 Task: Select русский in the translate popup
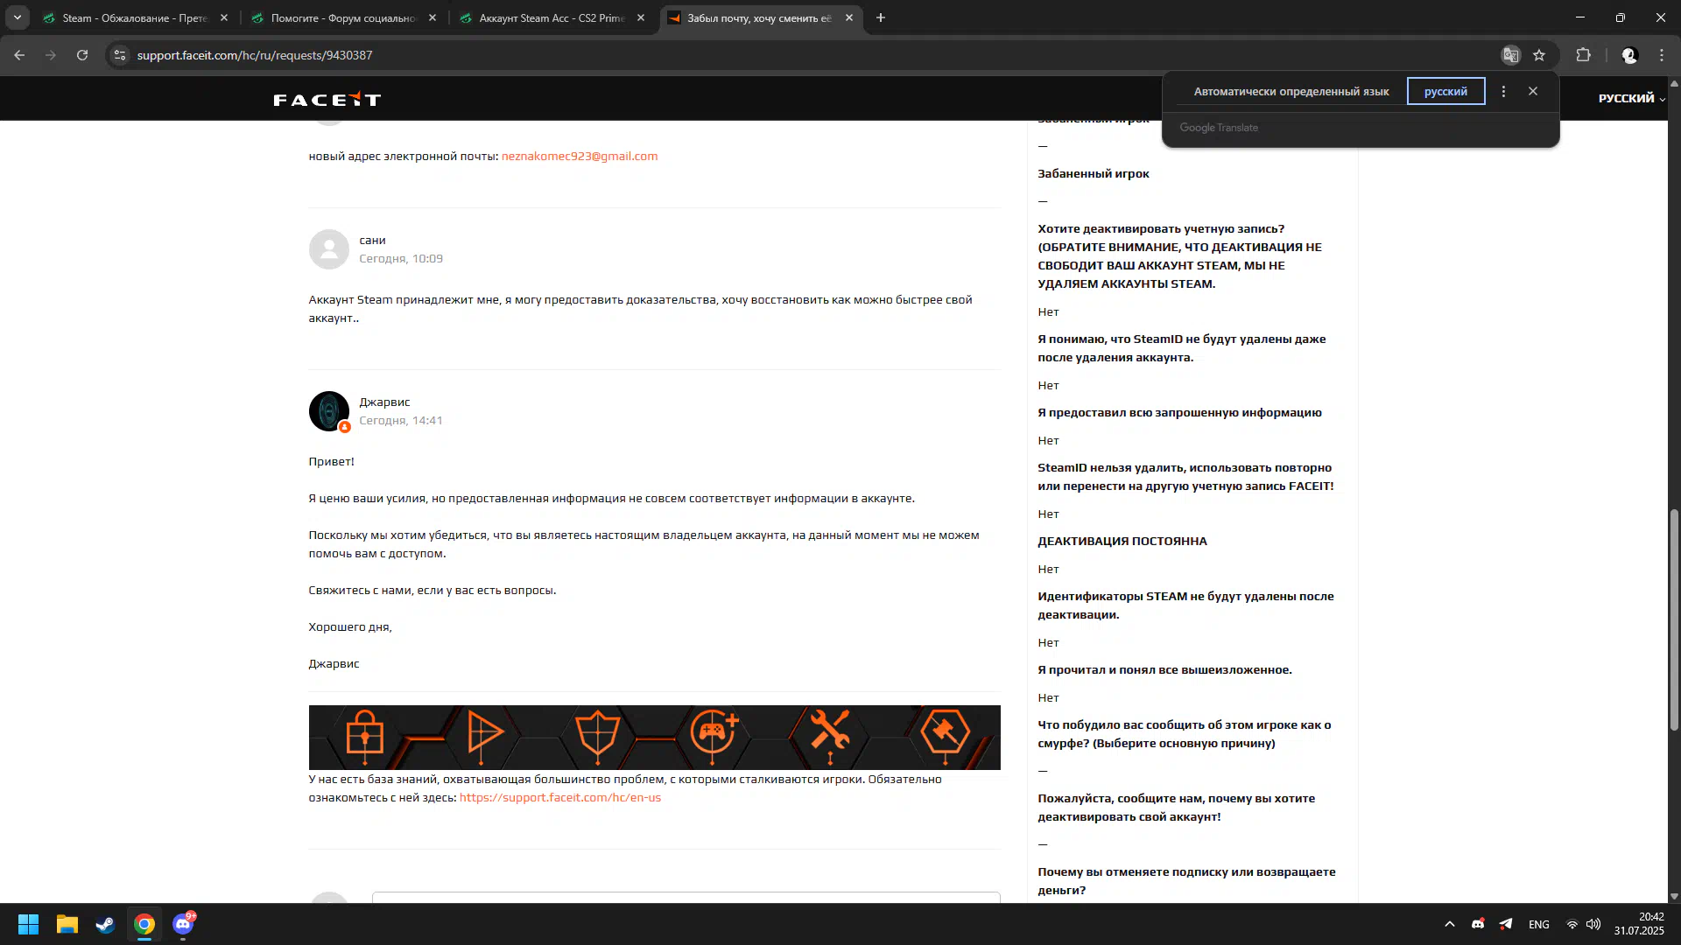tap(1445, 91)
